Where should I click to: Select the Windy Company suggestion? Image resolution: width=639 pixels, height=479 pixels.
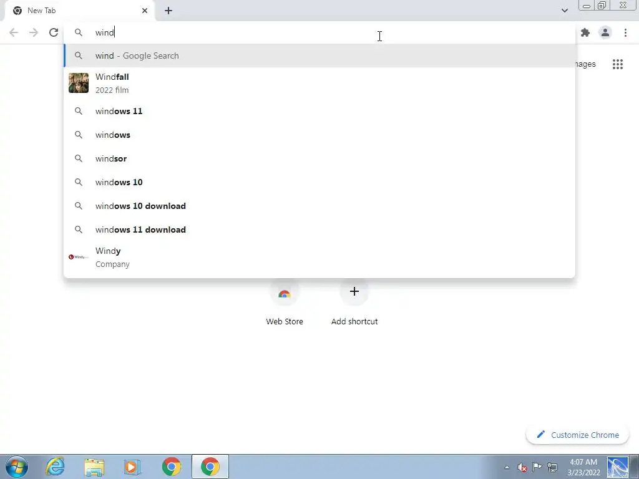[x=319, y=257]
